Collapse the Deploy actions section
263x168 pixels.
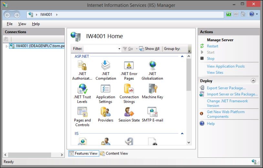(253, 81)
